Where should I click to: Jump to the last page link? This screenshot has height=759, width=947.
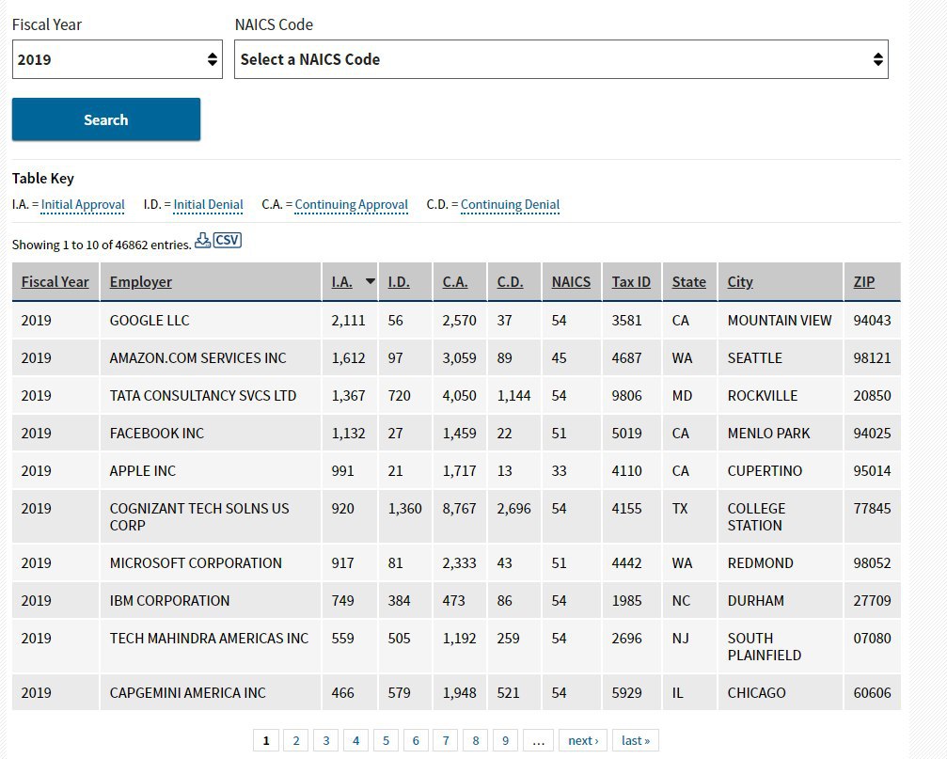(636, 740)
